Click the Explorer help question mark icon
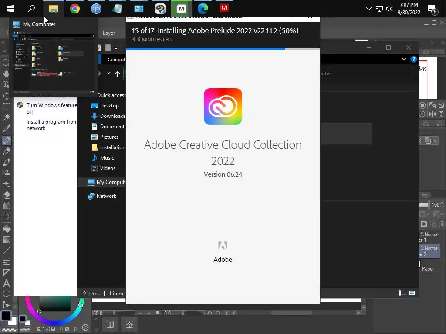 [x=414, y=59]
